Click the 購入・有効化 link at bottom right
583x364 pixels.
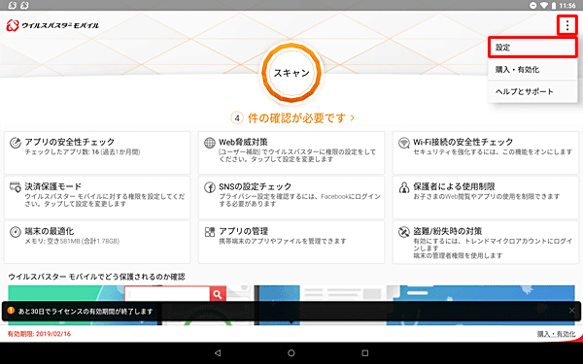coord(556,334)
